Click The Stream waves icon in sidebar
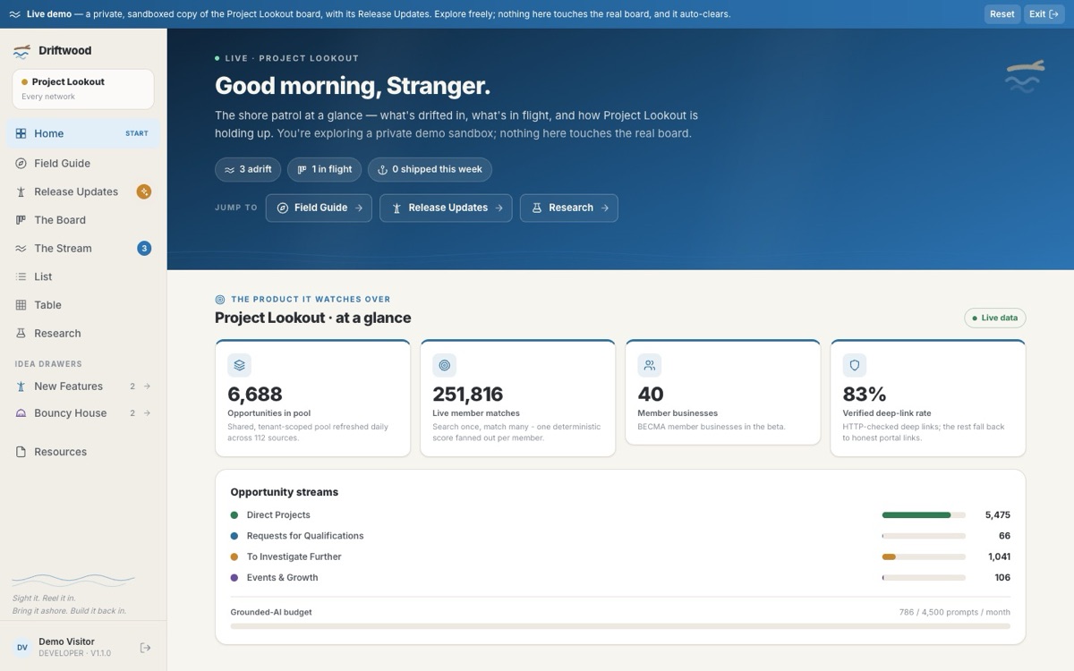 [21, 249]
